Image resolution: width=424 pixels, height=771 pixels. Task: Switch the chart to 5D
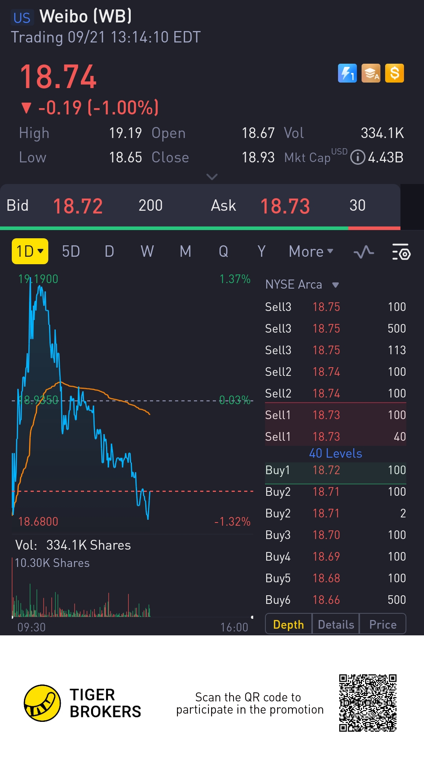tap(71, 252)
